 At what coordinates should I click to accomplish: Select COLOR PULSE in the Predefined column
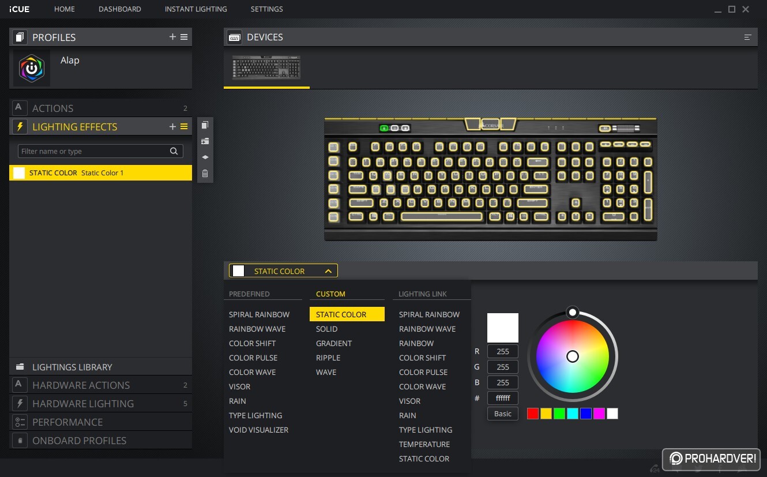pos(253,358)
